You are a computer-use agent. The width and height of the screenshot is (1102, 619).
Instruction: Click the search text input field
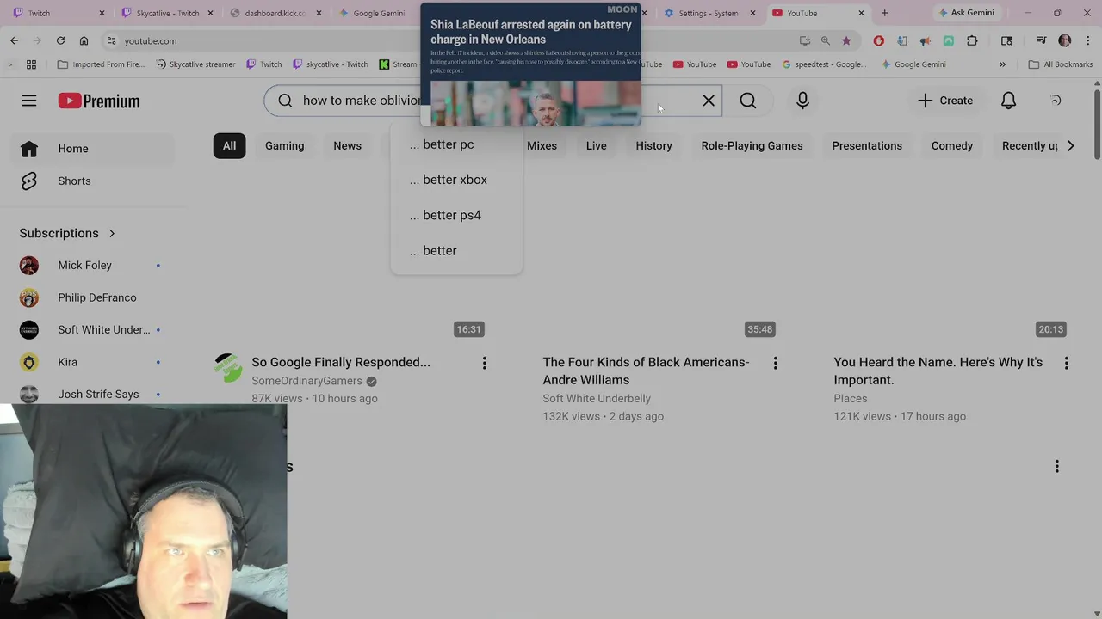492,101
